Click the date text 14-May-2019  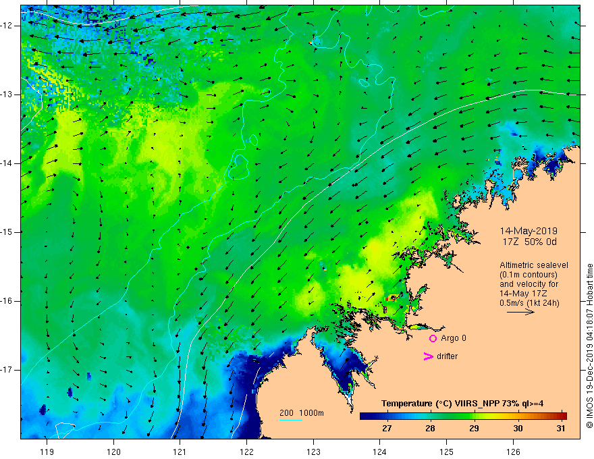coord(529,231)
